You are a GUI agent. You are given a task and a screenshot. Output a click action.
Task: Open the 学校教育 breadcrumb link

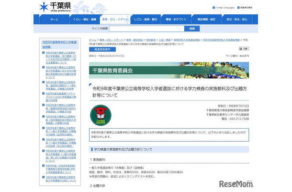point(151,40)
